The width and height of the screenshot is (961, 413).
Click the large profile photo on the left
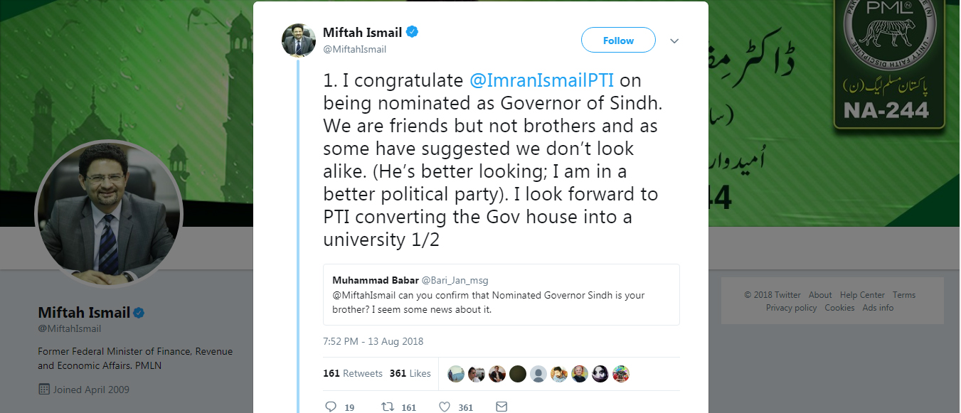(109, 214)
